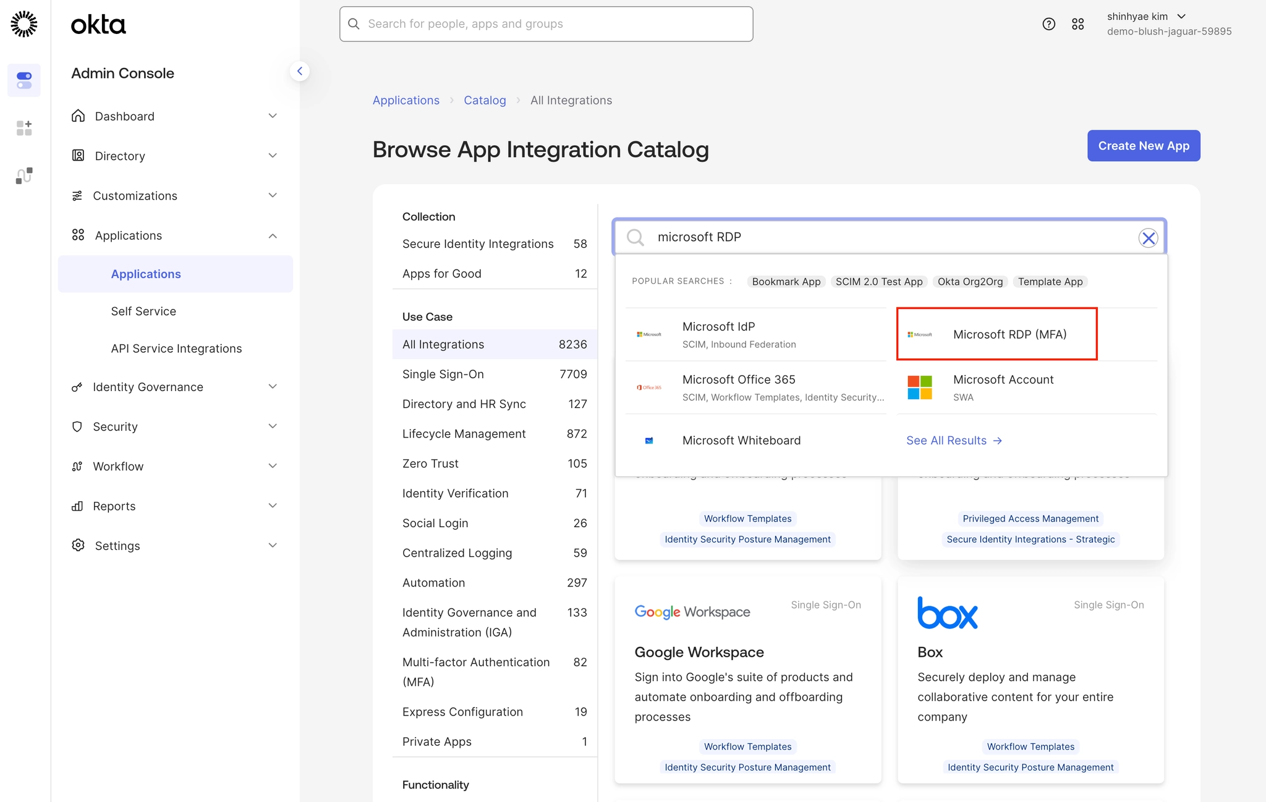The image size is (1266, 802).
Task: Click the Settings gear icon
Action: click(x=78, y=545)
